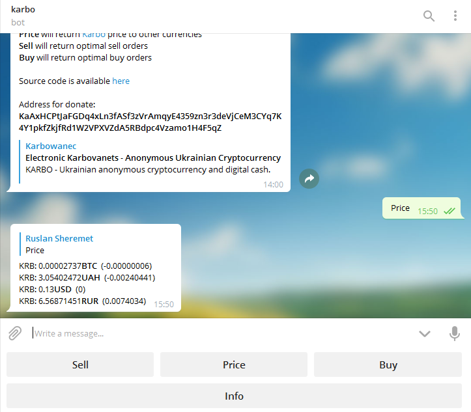Image resolution: width=471 pixels, height=412 pixels.
Task: Select the KRB UAH price line
Action: click(87, 278)
